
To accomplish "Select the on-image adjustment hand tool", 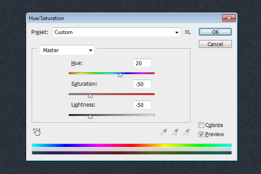I will 37,132.
